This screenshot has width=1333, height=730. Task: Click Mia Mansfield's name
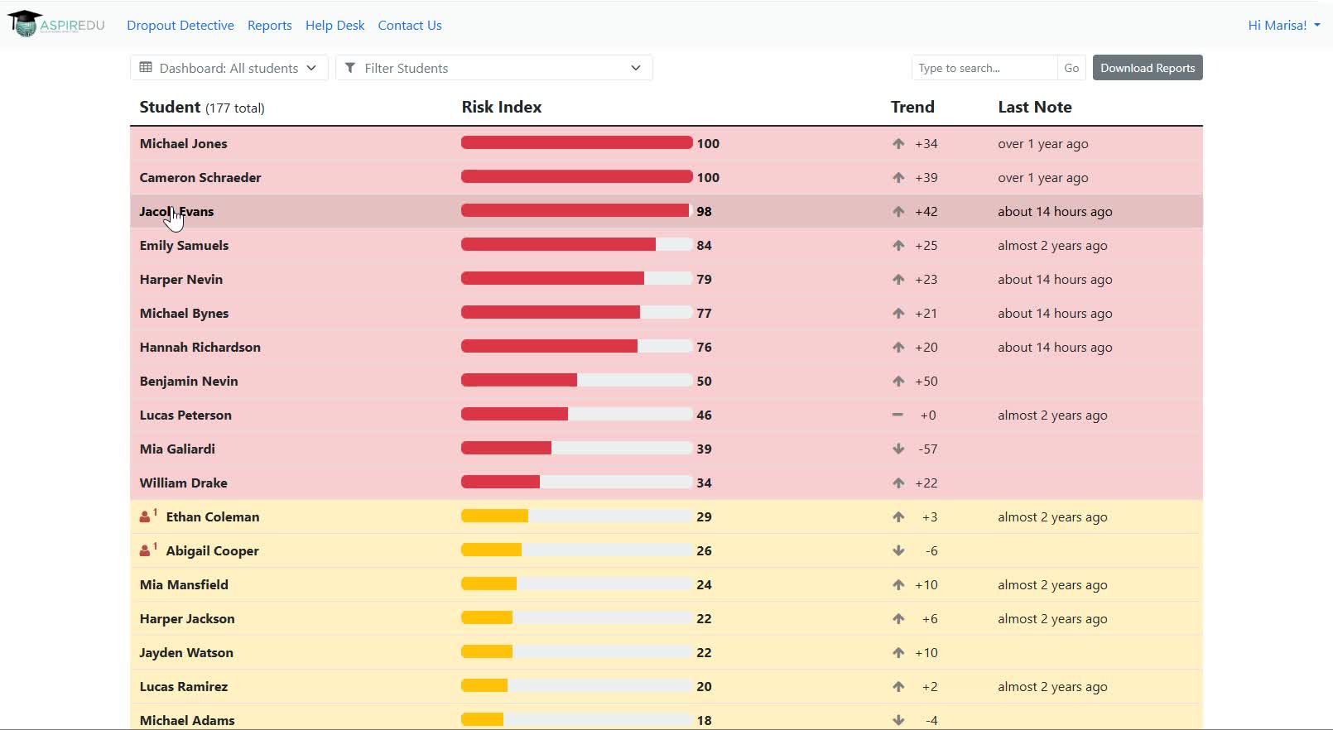coord(184,585)
